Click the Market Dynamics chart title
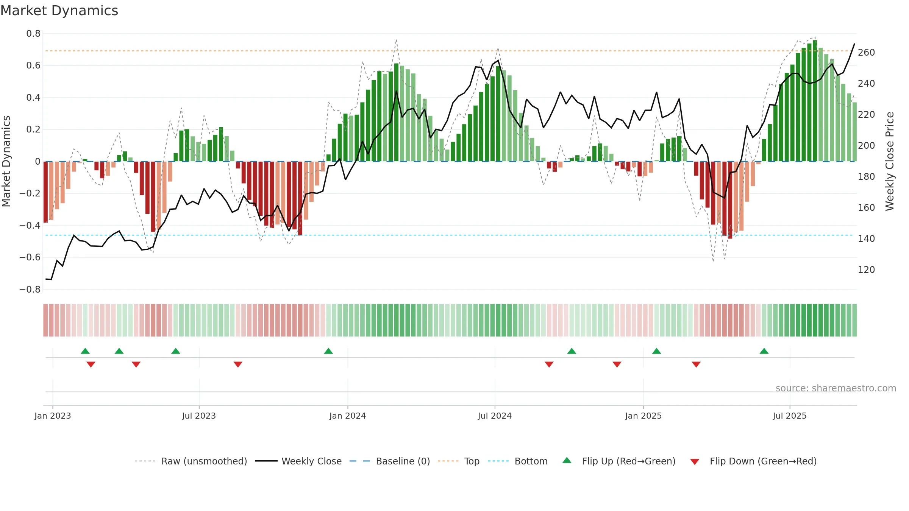This screenshot has height=511, width=909. [59, 11]
